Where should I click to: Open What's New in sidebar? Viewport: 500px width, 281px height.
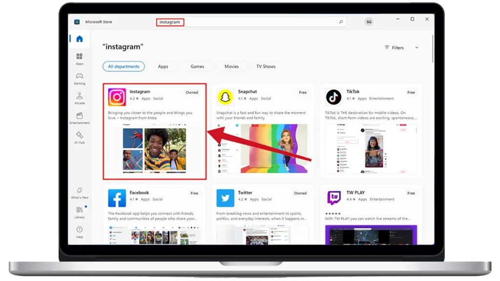80,193
